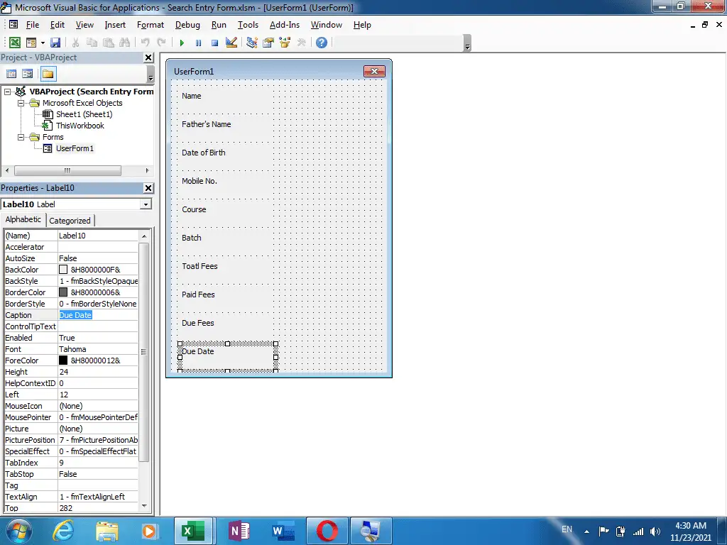Select UserForm1 in project tree

[x=75, y=148]
